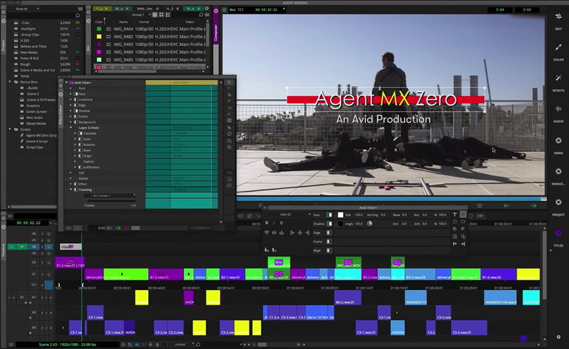
Task: Open the Project workspace icon
Action: [x=558, y=204]
